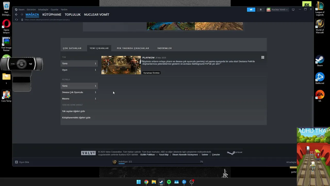Reload the store page with refresh icon

(16, 20)
